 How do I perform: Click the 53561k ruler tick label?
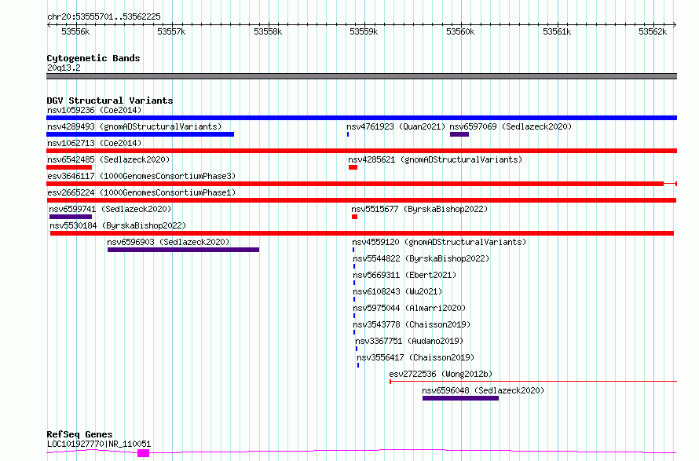click(x=557, y=31)
